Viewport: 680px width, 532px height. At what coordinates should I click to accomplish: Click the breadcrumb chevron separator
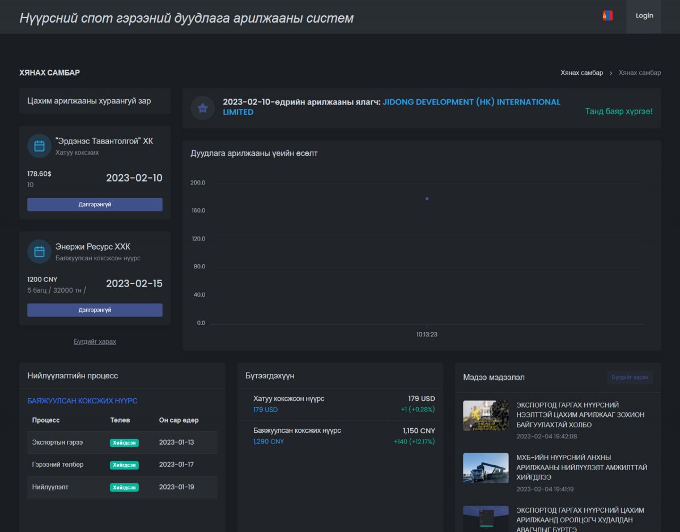pos(611,73)
